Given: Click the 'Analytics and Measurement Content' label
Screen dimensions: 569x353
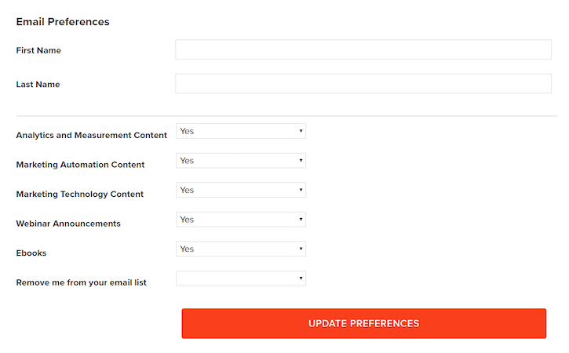Looking at the screenshot, I should pyautogui.click(x=91, y=135).
